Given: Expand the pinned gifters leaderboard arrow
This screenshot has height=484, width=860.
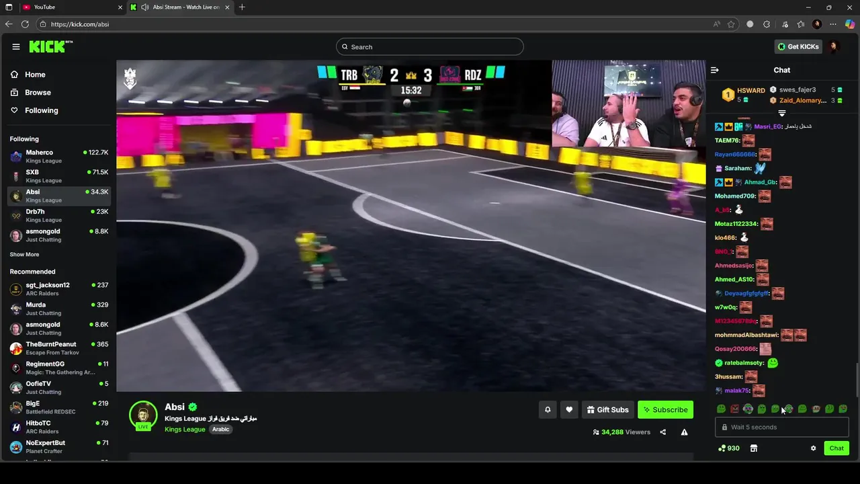Looking at the screenshot, I should [782, 113].
